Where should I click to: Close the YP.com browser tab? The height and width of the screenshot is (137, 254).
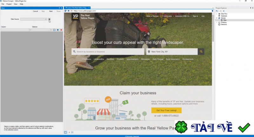pyautogui.click(x=89, y=8)
